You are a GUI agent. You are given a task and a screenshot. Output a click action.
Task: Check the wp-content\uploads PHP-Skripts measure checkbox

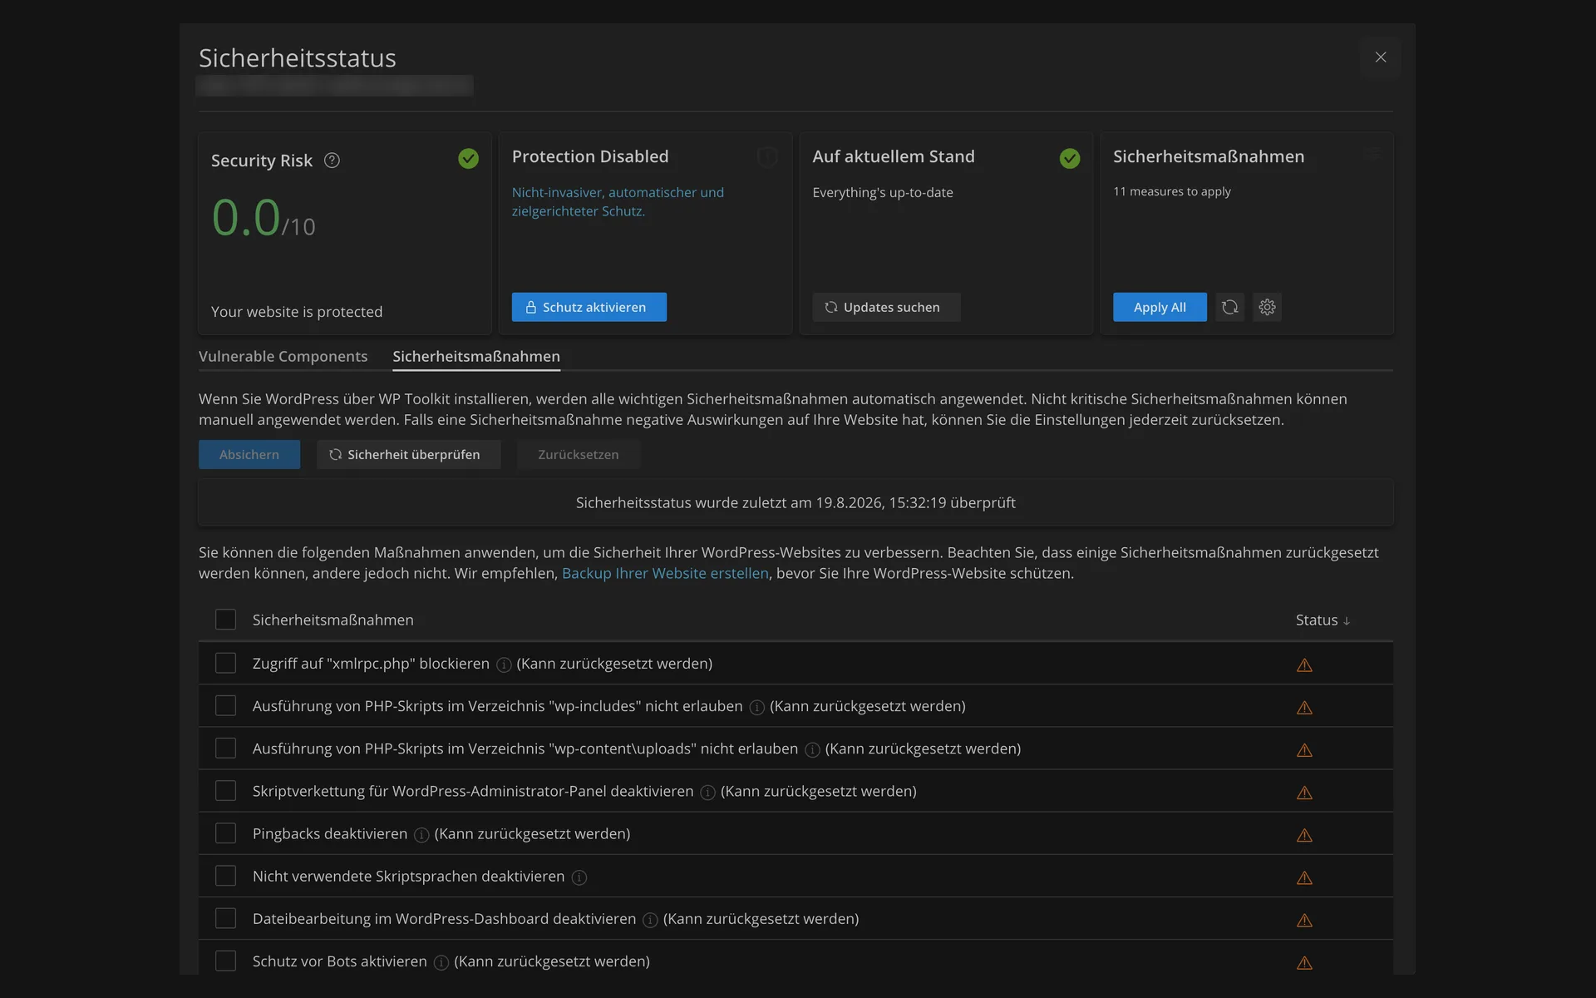225,748
